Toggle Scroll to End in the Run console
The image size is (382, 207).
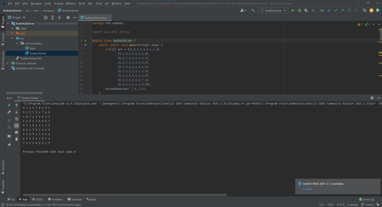16,126
